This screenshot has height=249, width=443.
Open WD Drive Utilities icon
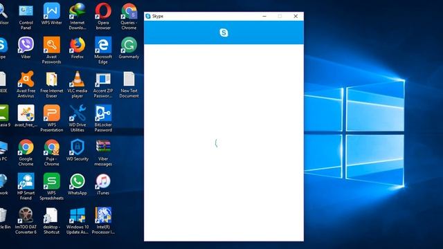point(78,113)
